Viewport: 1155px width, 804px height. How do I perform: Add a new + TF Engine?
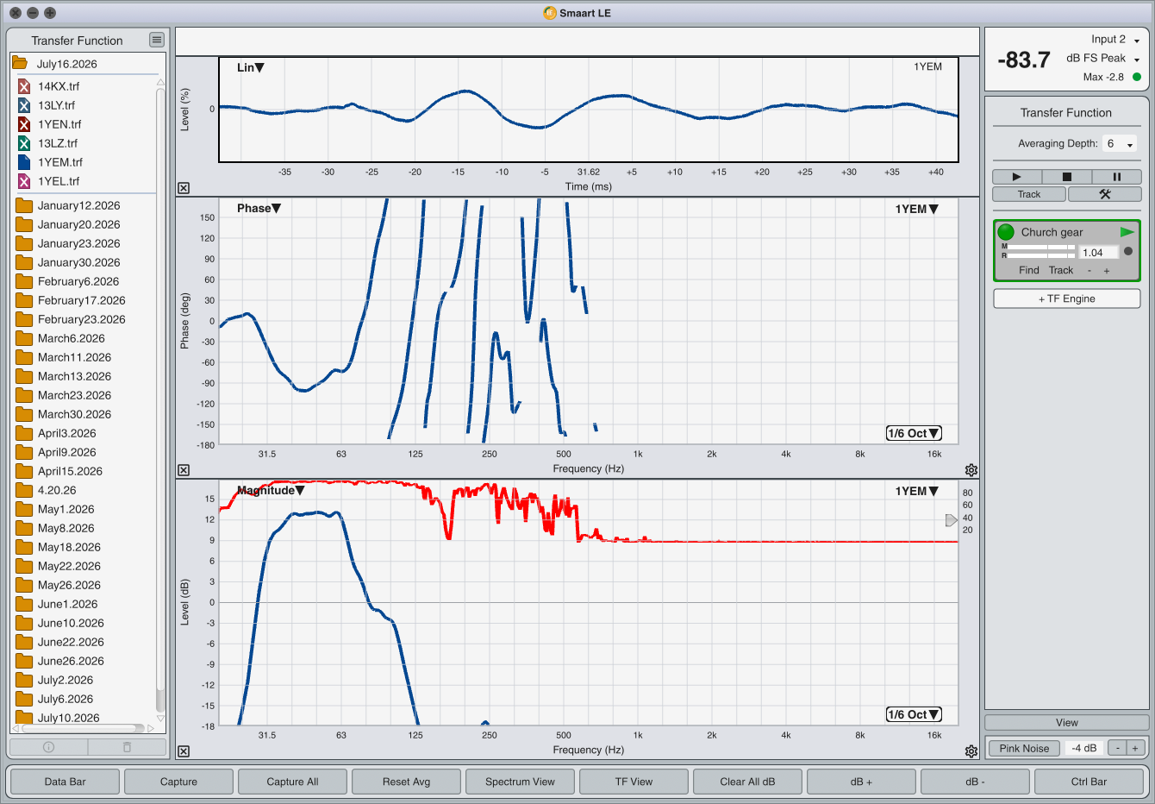coord(1067,298)
